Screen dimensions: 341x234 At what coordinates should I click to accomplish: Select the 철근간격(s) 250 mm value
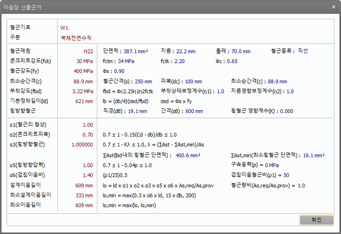143,81
